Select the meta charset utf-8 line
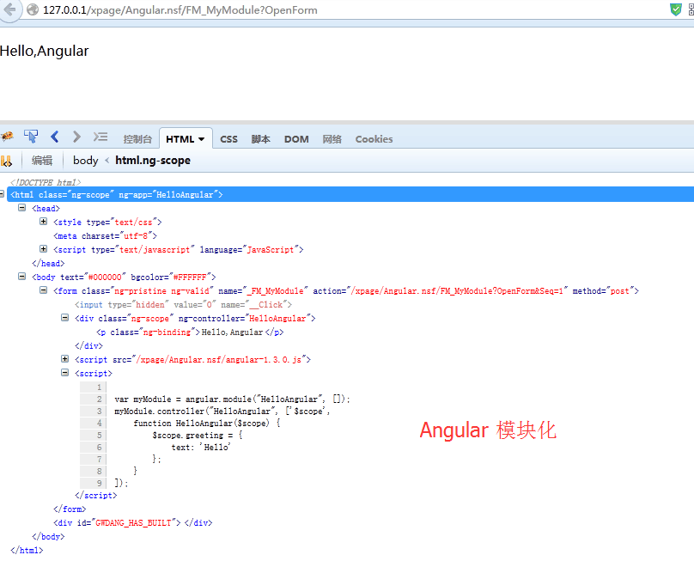Viewport: 694px width, 561px height. point(106,236)
